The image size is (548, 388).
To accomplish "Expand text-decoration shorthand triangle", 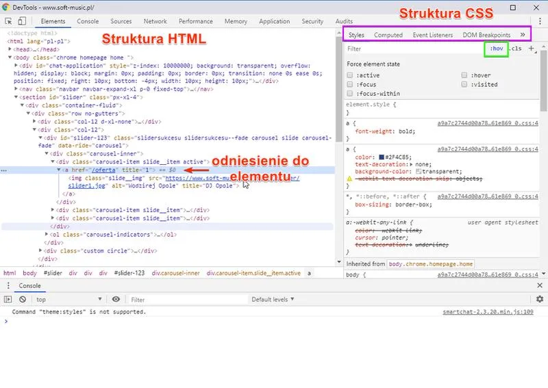I will 412,164.
